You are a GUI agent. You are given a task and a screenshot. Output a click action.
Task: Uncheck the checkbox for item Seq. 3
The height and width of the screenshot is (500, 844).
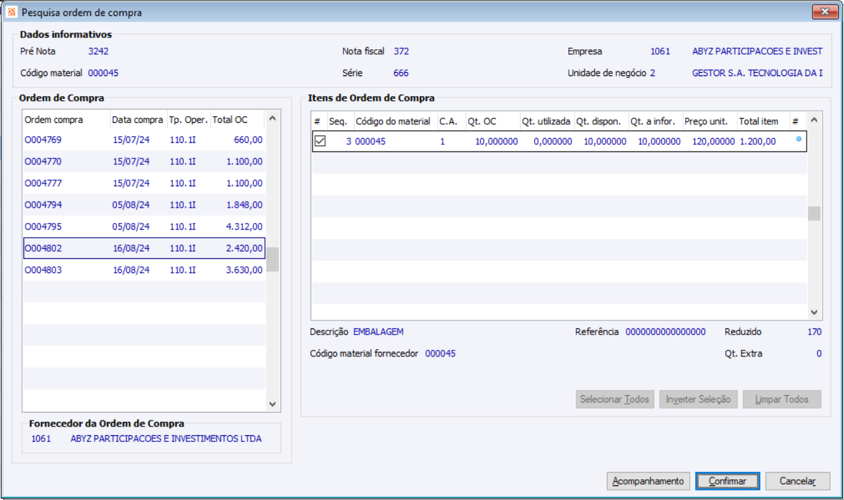(320, 141)
